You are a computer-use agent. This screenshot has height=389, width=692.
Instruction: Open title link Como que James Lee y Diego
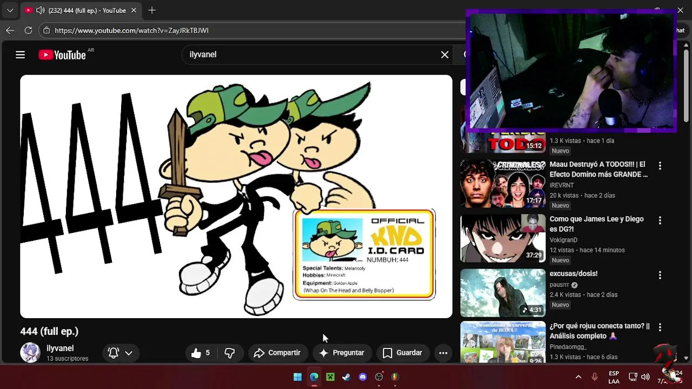tap(596, 224)
